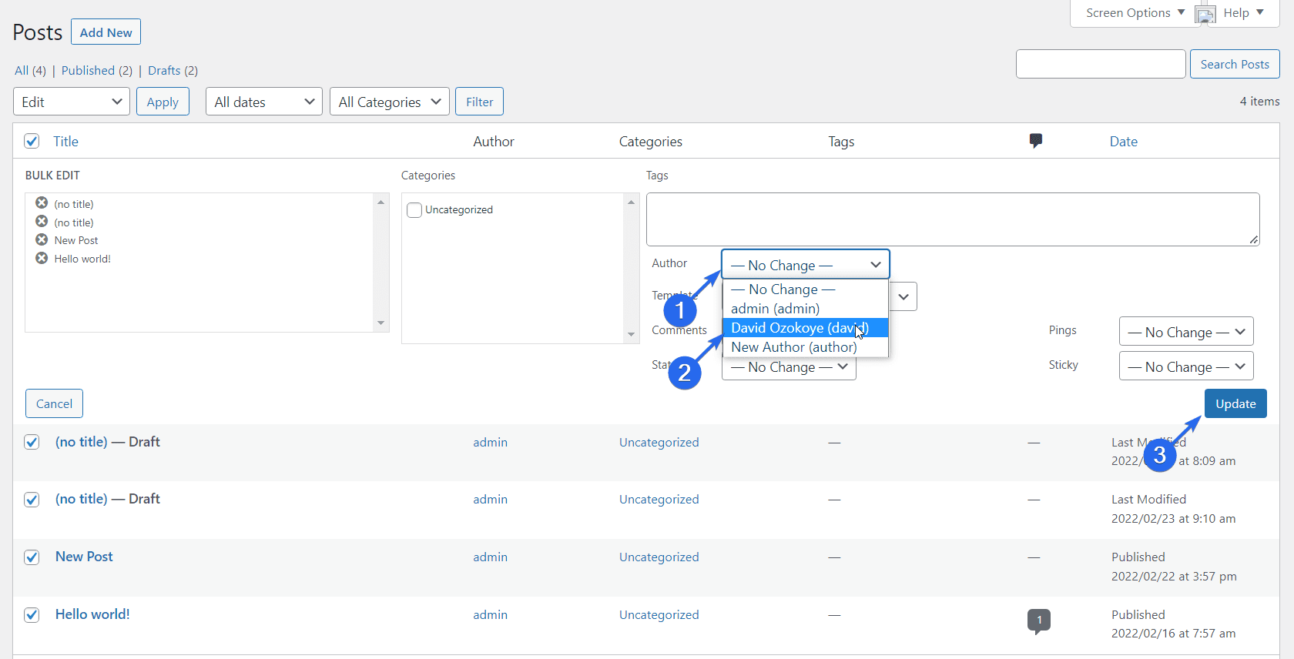Click the comments bubble column header icon

1035,141
